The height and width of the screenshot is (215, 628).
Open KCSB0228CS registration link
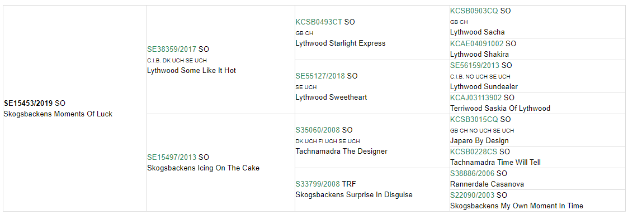pos(474,152)
